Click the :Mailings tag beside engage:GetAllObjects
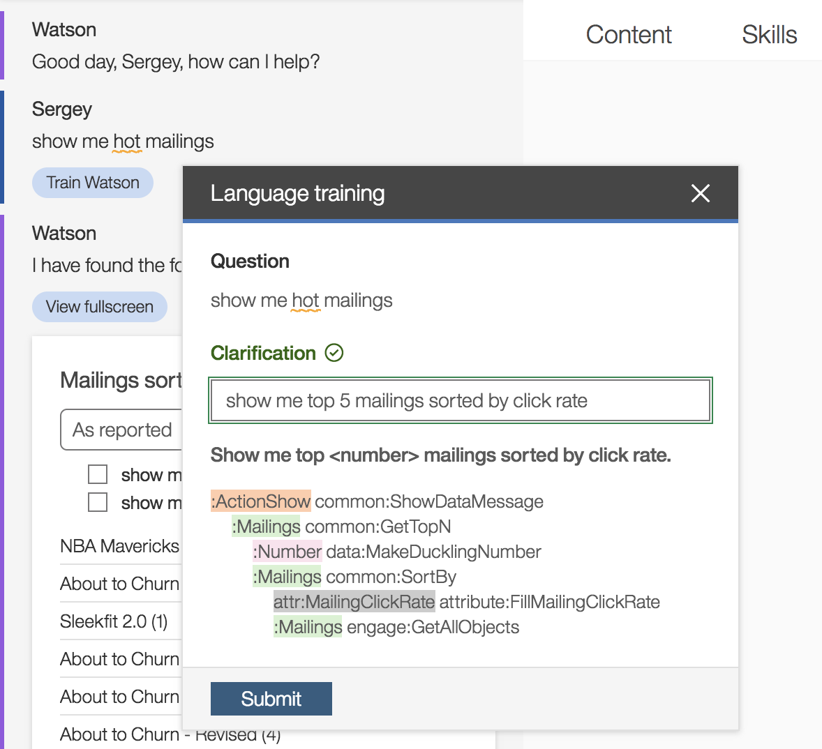This screenshot has width=822, height=749. 308,627
